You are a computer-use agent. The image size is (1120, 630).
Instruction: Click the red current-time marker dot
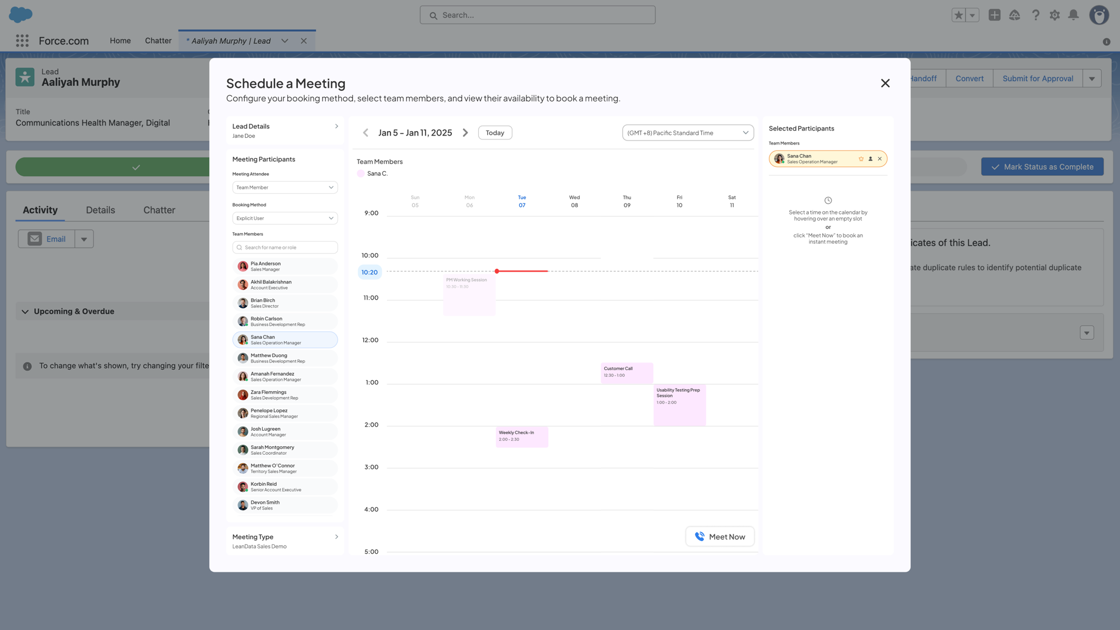point(497,271)
